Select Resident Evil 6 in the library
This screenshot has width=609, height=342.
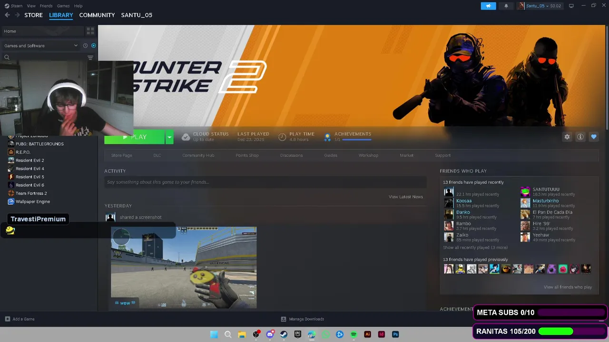(29, 185)
